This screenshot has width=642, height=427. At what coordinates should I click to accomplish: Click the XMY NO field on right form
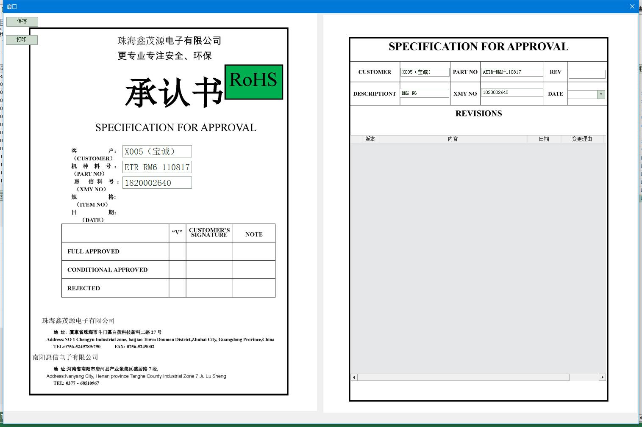click(512, 93)
